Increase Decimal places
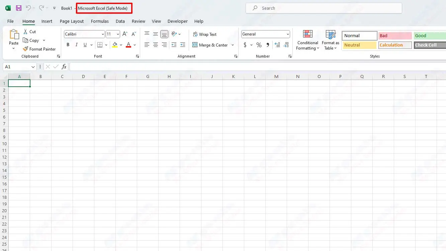This screenshot has width=446, height=251. (x=277, y=45)
